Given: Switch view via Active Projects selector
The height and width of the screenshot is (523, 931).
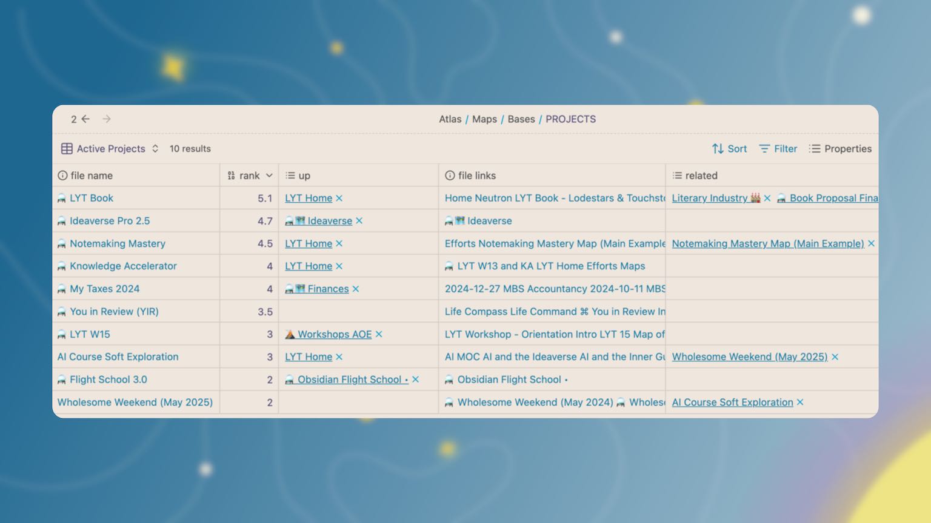Looking at the screenshot, I should [x=110, y=149].
